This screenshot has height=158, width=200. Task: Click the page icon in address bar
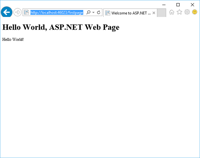[26, 13]
